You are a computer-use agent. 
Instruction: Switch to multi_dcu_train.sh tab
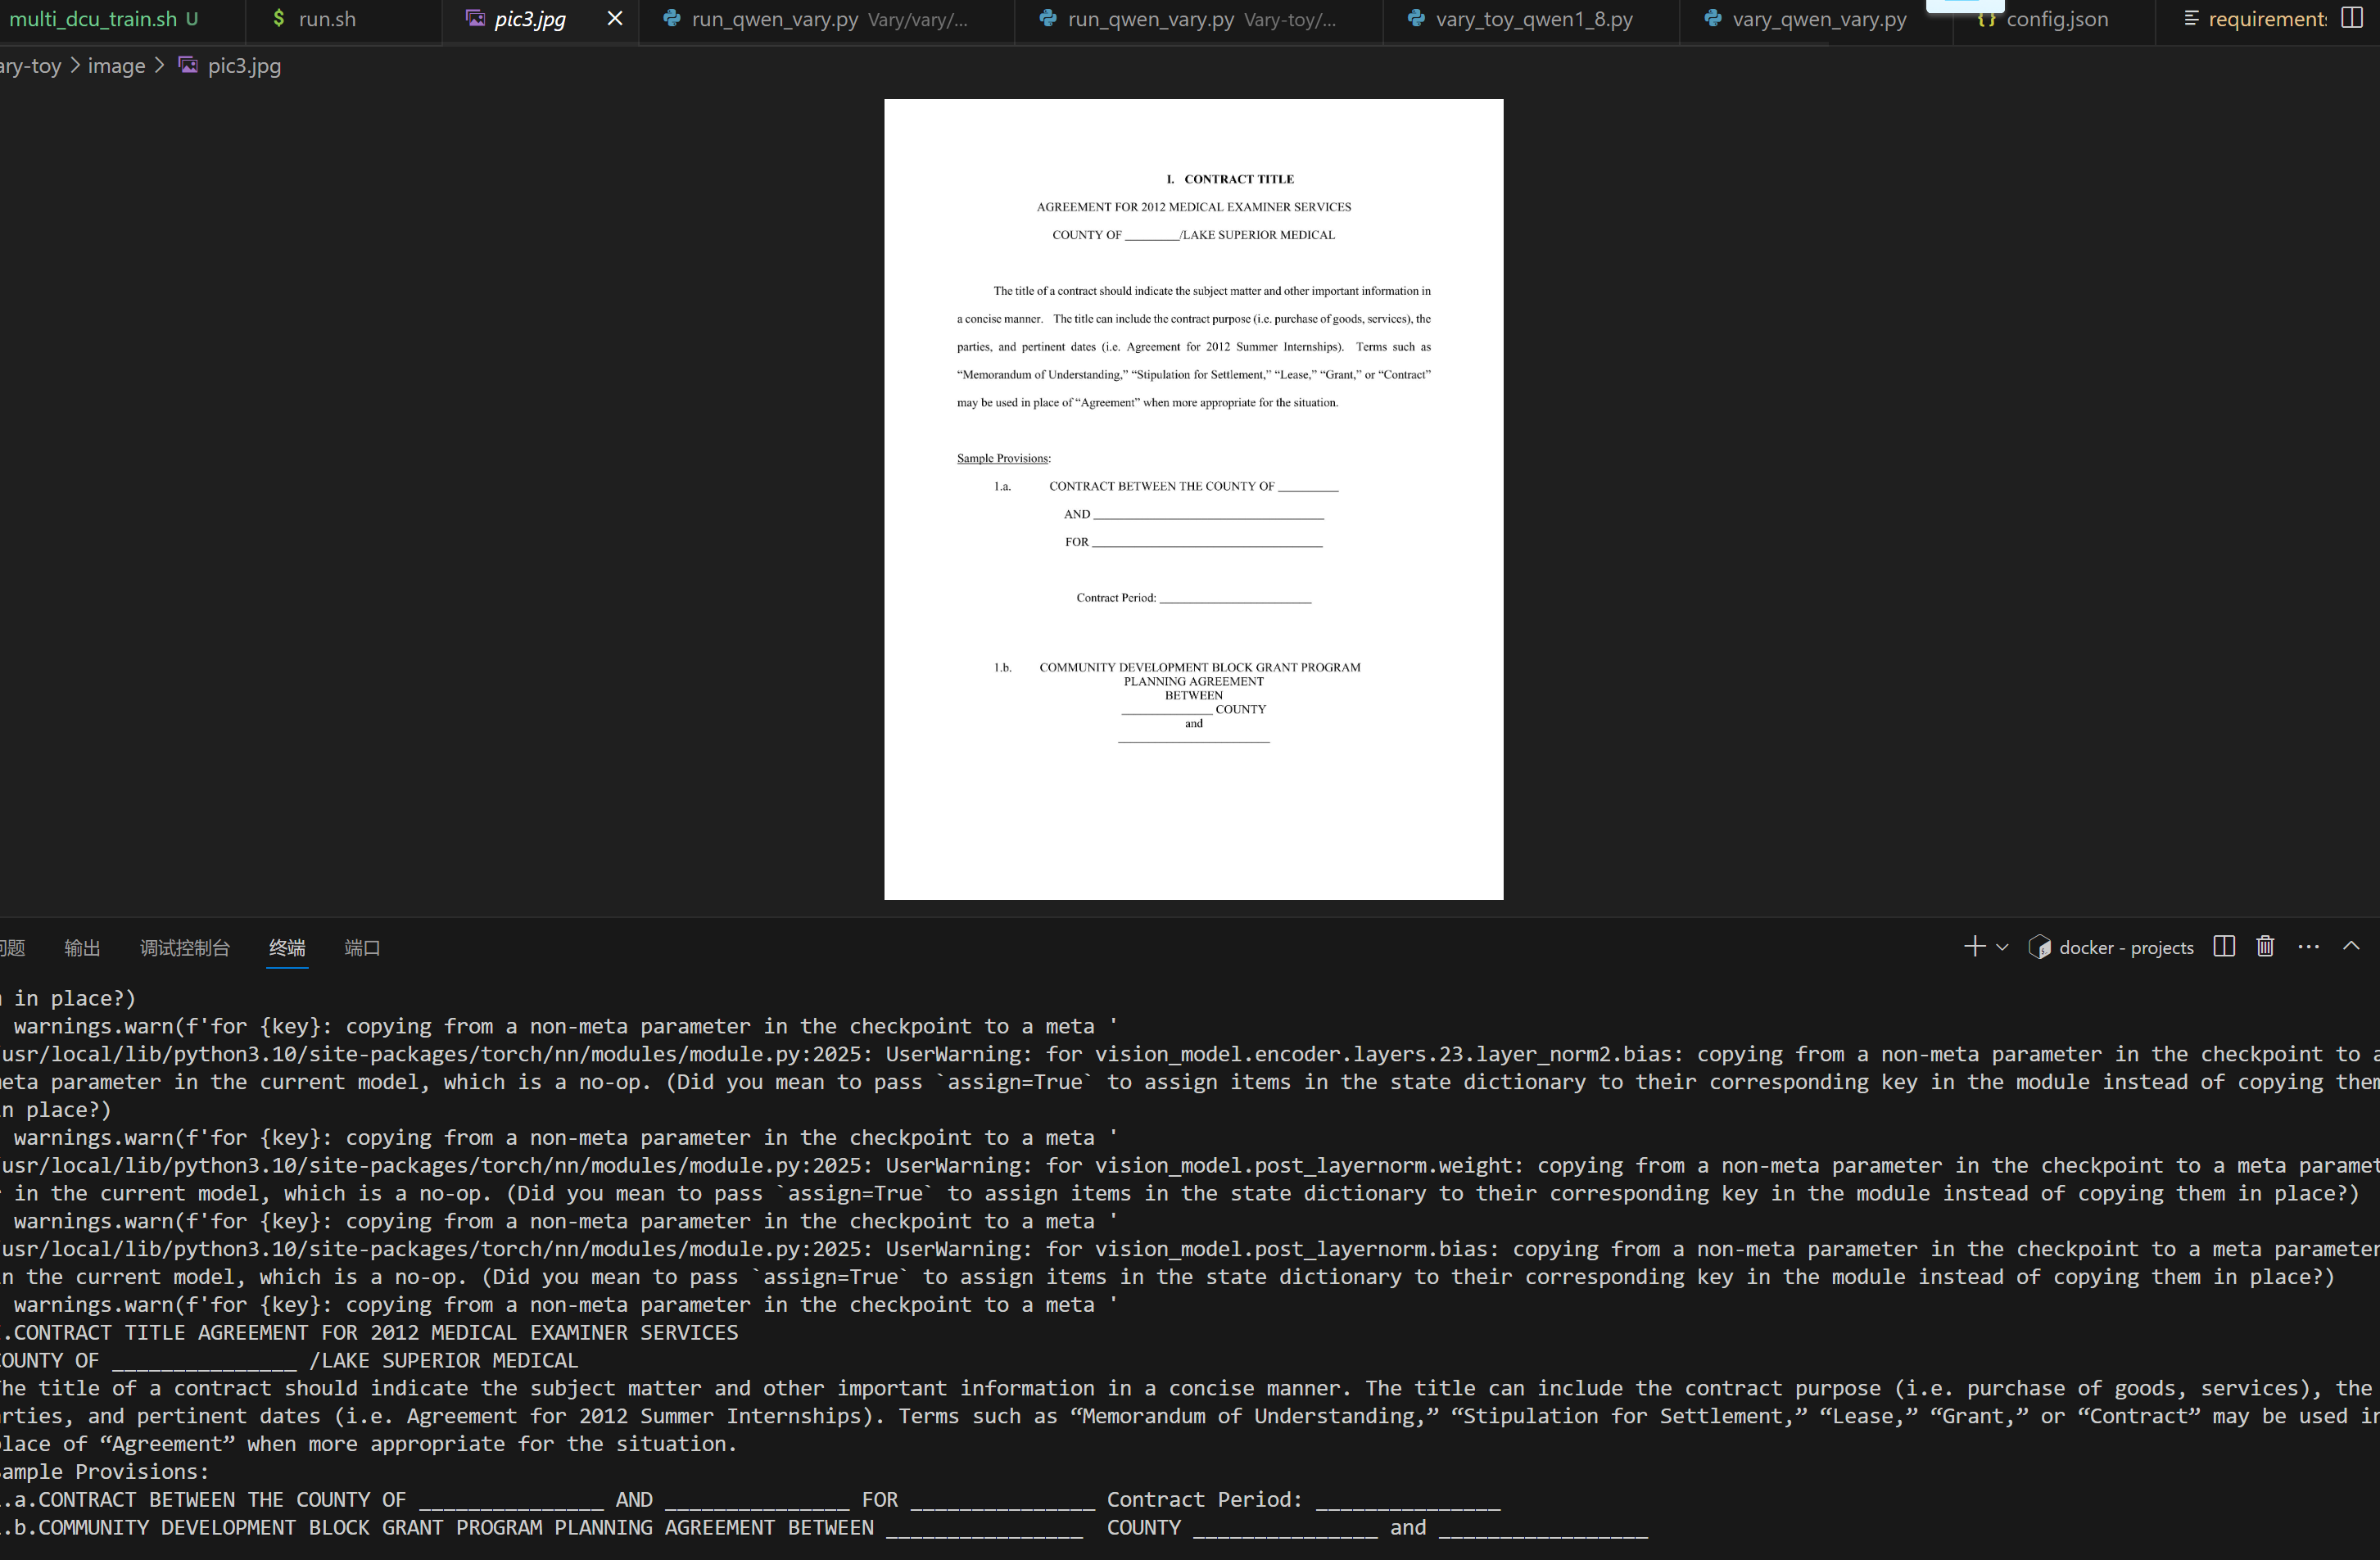coord(92,19)
